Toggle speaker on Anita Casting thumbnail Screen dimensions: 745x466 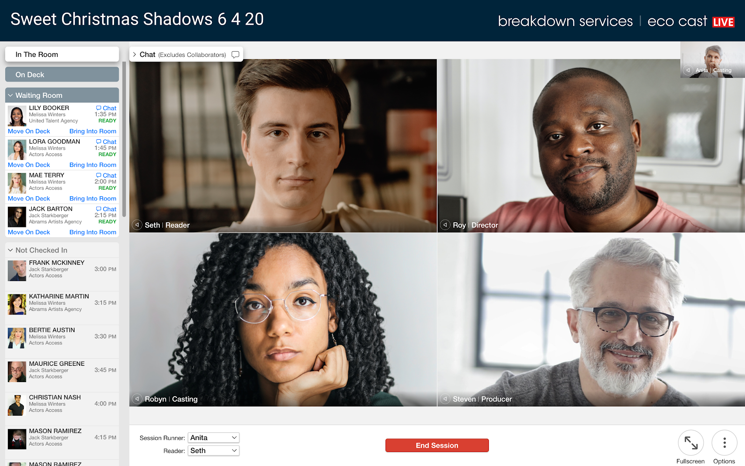pos(688,70)
